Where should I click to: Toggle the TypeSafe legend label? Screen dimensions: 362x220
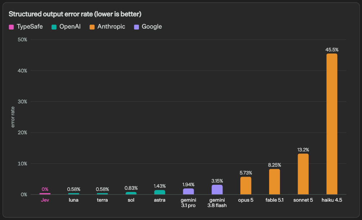tap(30, 27)
